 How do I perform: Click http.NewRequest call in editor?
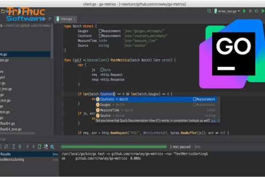(115, 133)
